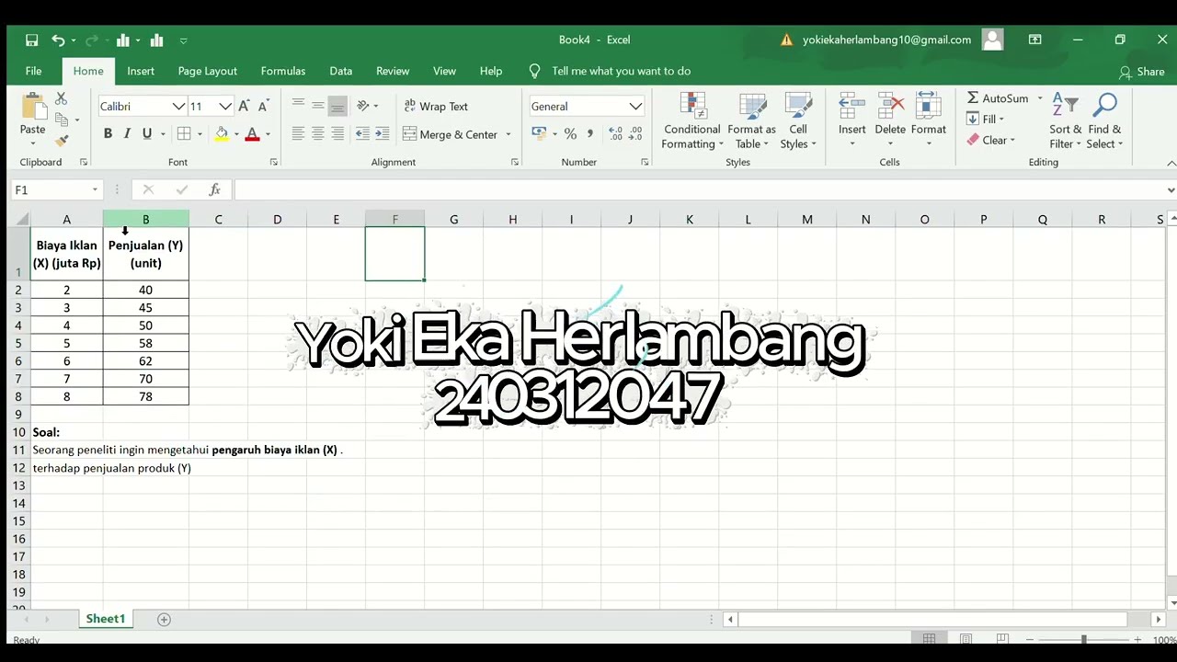Switch to the Review tab
The image size is (1177, 662).
[x=393, y=71]
